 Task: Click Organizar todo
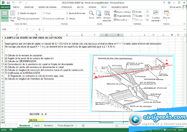pyautogui.click(x=122, y=16)
